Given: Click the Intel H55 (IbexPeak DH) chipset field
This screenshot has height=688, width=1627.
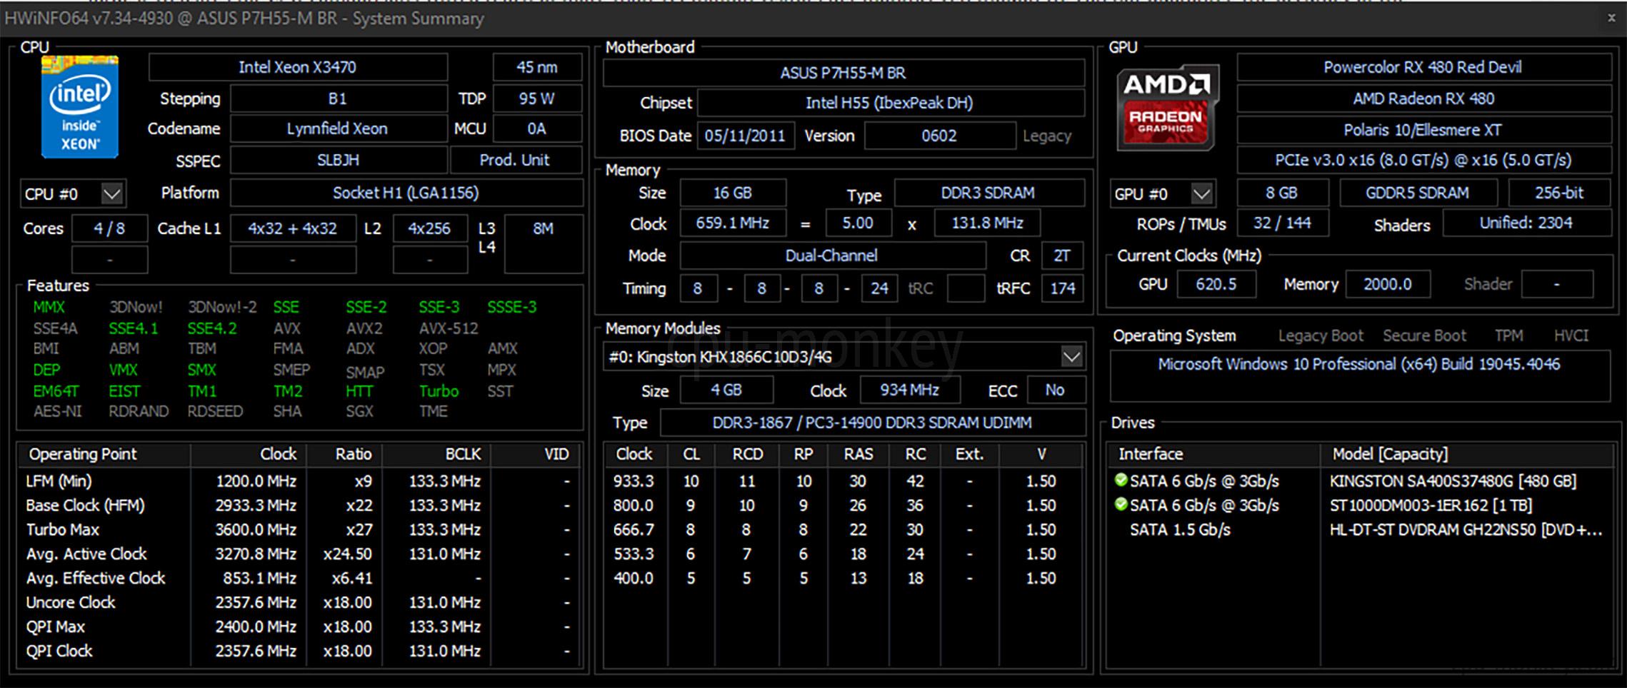Looking at the screenshot, I should (x=890, y=103).
